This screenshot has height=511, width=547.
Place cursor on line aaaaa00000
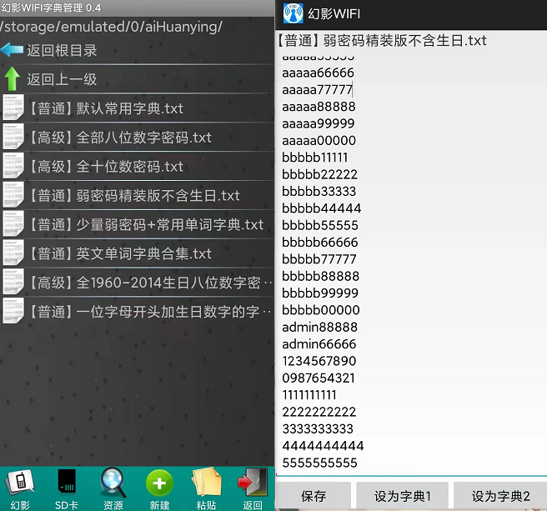[319, 141]
